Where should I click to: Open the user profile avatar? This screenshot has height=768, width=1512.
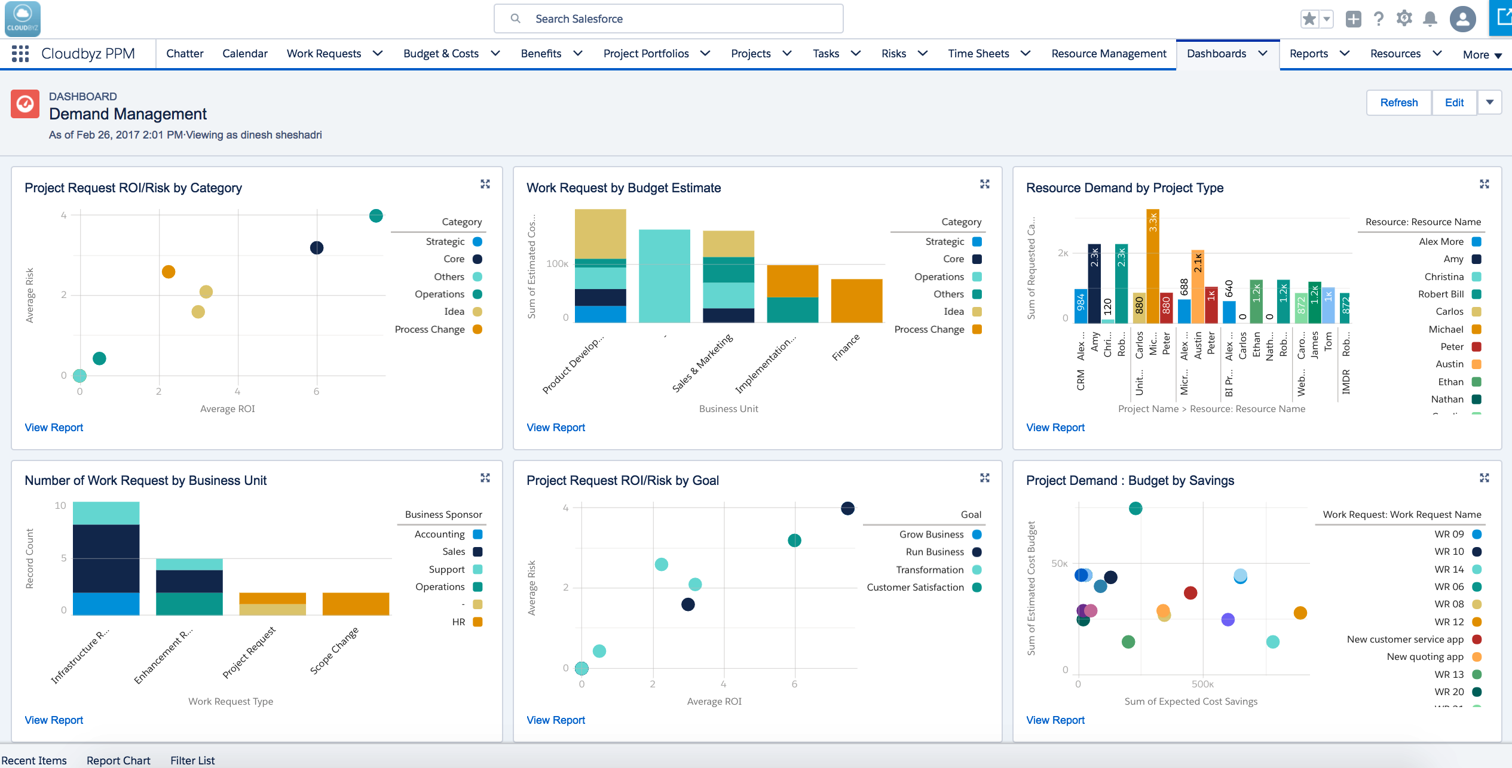click(1462, 19)
